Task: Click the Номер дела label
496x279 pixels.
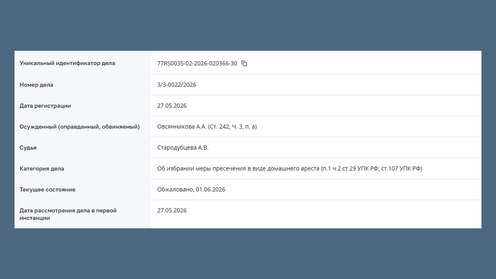Action: [x=36, y=85]
